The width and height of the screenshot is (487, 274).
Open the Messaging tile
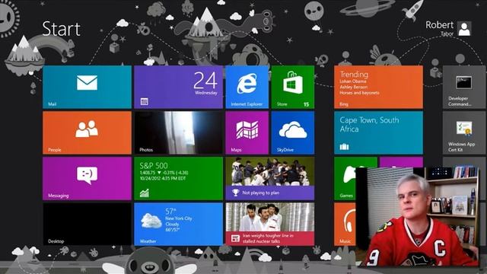87,179
